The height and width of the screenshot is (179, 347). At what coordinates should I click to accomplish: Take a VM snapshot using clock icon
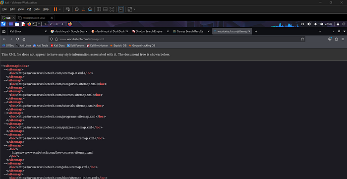[76, 9]
